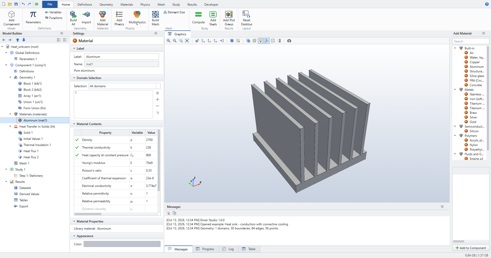
Task: Click Add to Component button
Action: coord(471,248)
